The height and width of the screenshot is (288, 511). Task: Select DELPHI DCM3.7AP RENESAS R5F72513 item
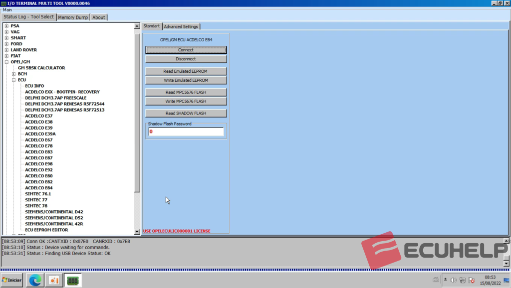[64, 110]
